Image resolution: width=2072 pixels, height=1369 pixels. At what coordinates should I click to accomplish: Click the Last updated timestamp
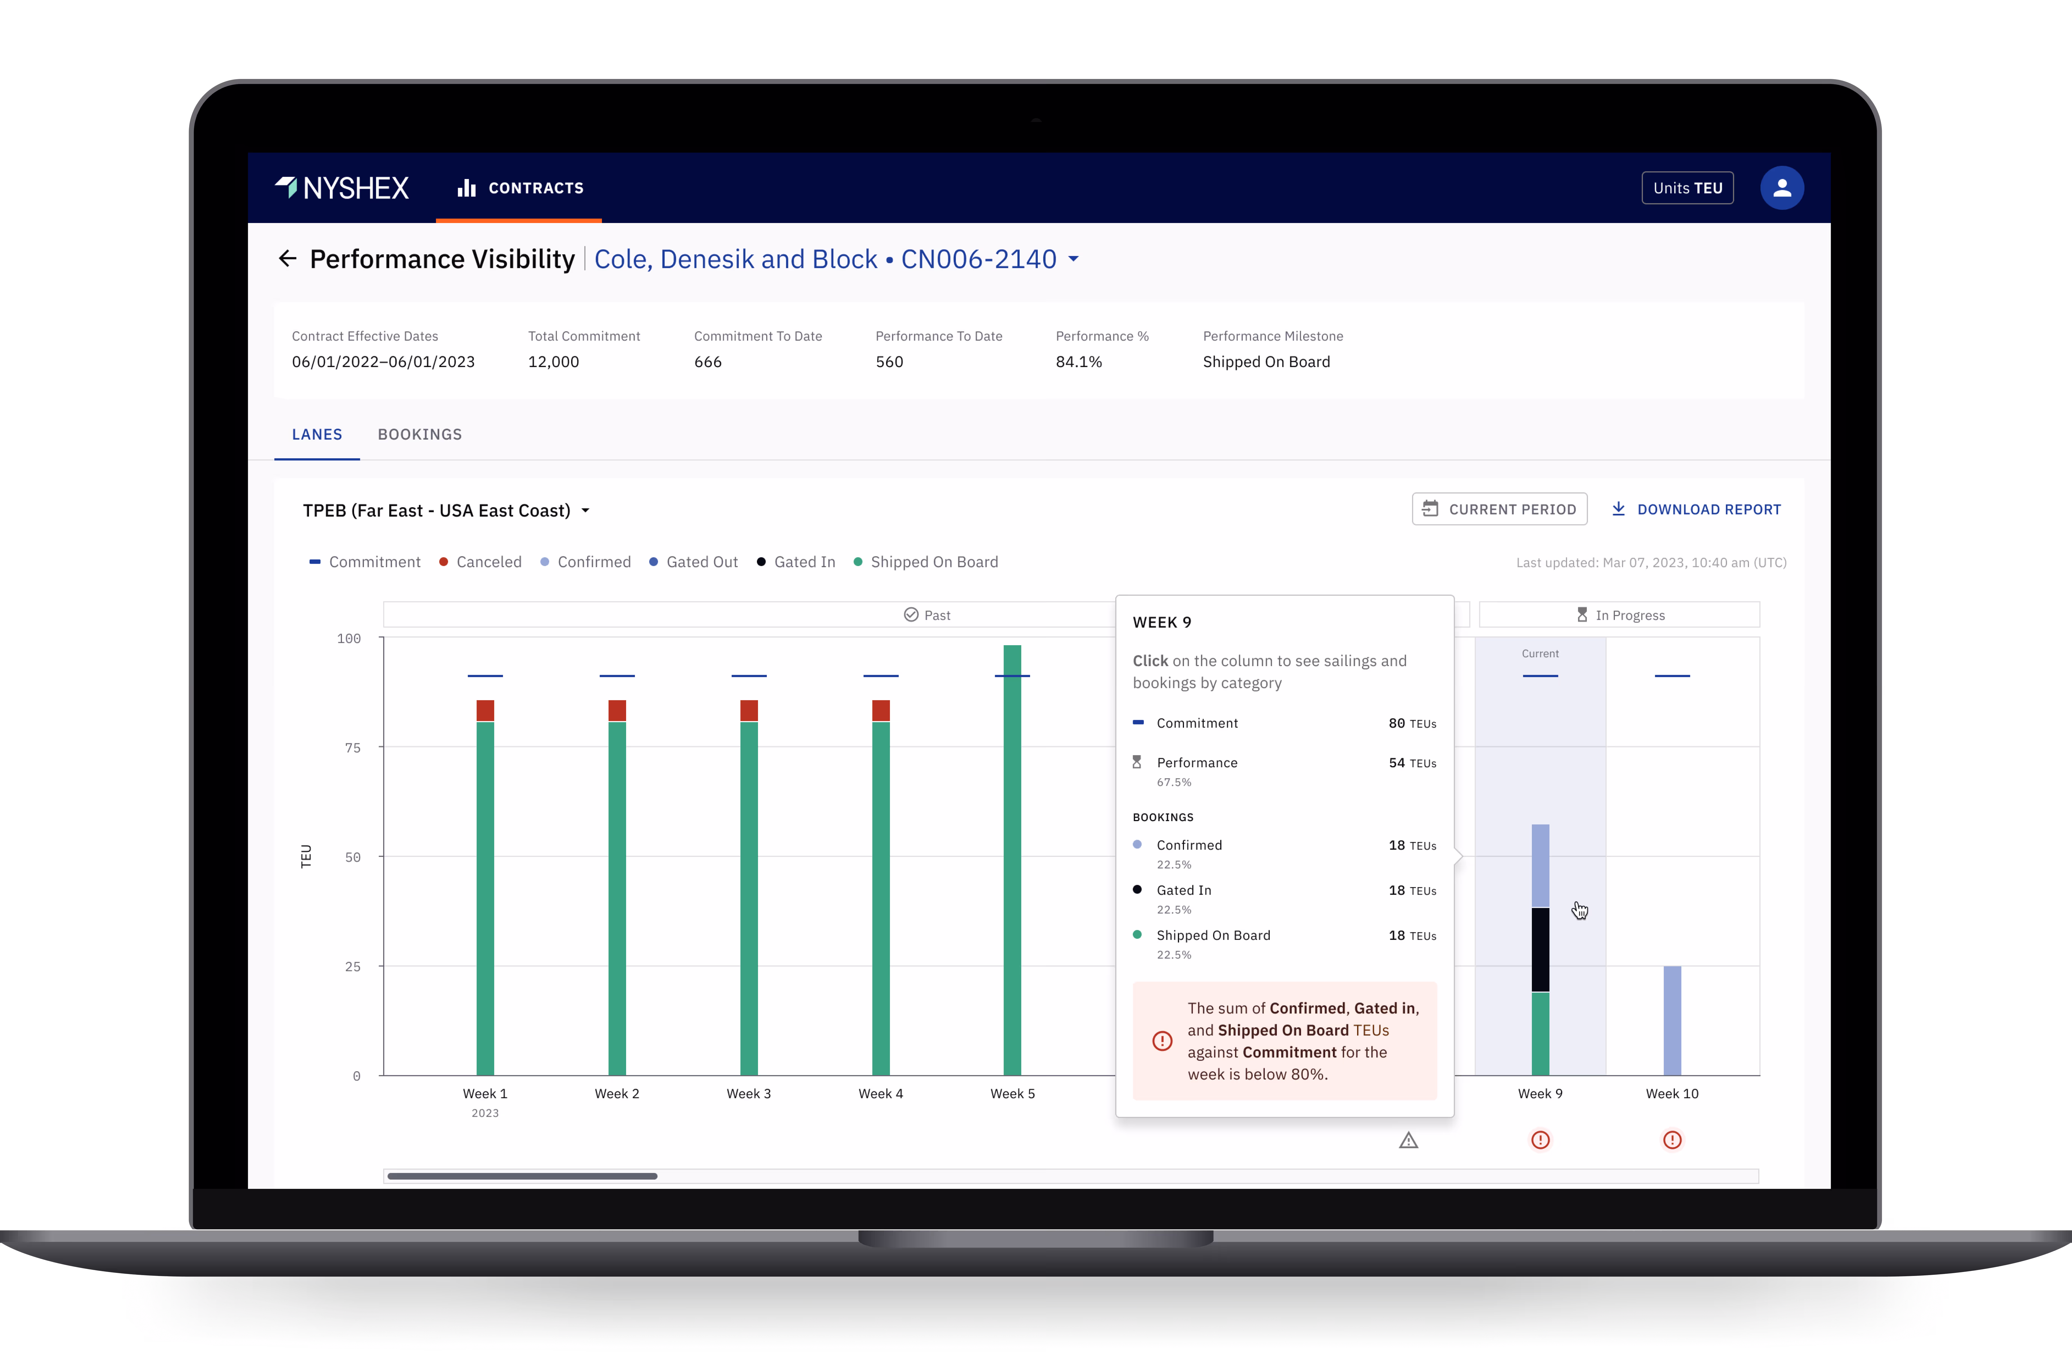click(1651, 563)
